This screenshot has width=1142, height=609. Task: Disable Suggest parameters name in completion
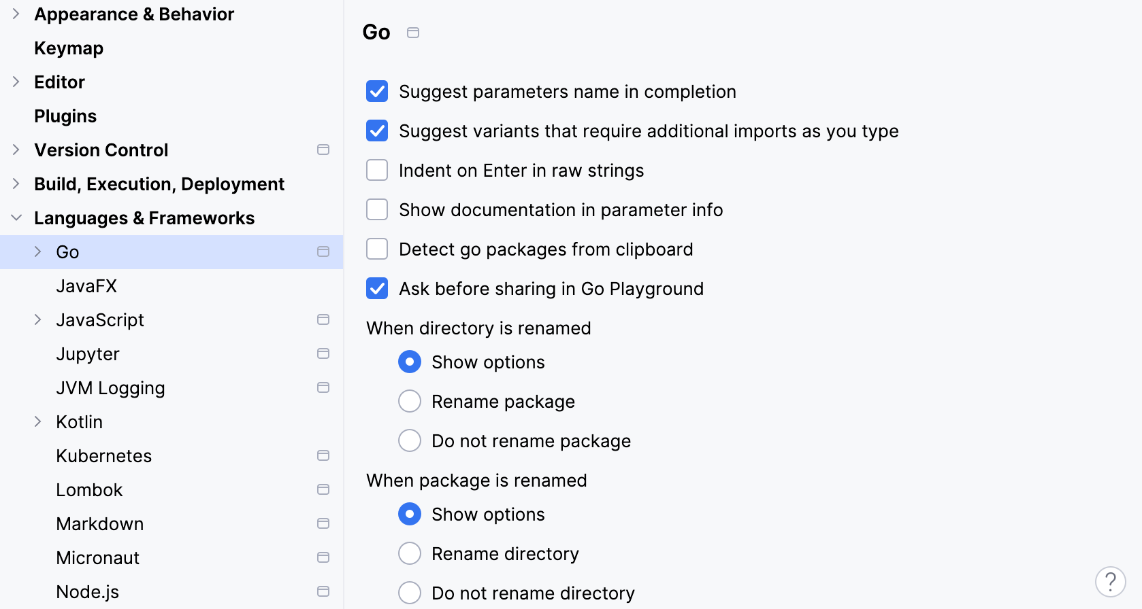coord(377,91)
